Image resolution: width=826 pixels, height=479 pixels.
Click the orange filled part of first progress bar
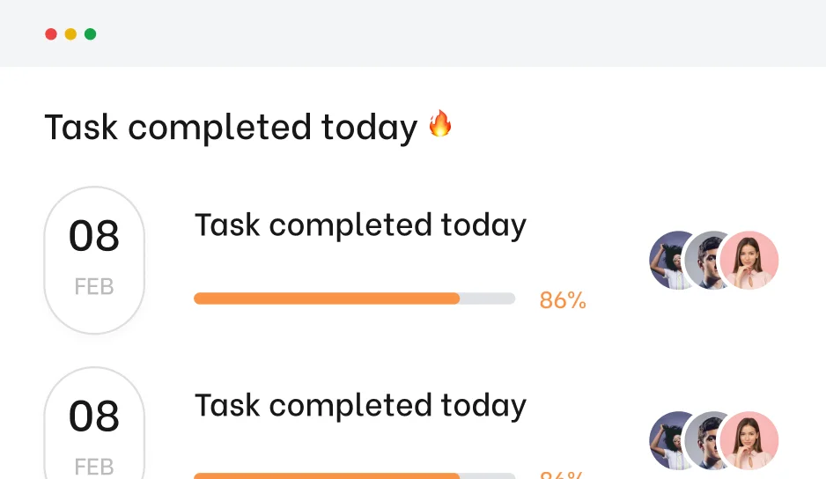(x=326, y=298)
